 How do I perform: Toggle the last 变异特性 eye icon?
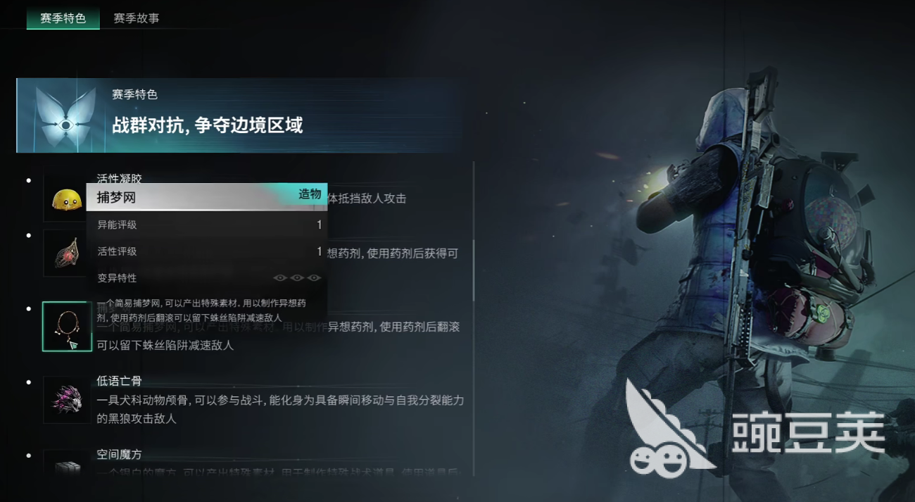pos(314,278)
